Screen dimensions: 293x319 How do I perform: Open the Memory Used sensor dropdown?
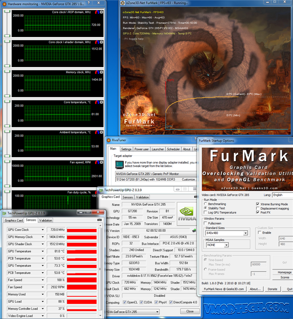tap(42, 295)
